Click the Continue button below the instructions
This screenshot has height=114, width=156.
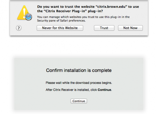(79, 101)
